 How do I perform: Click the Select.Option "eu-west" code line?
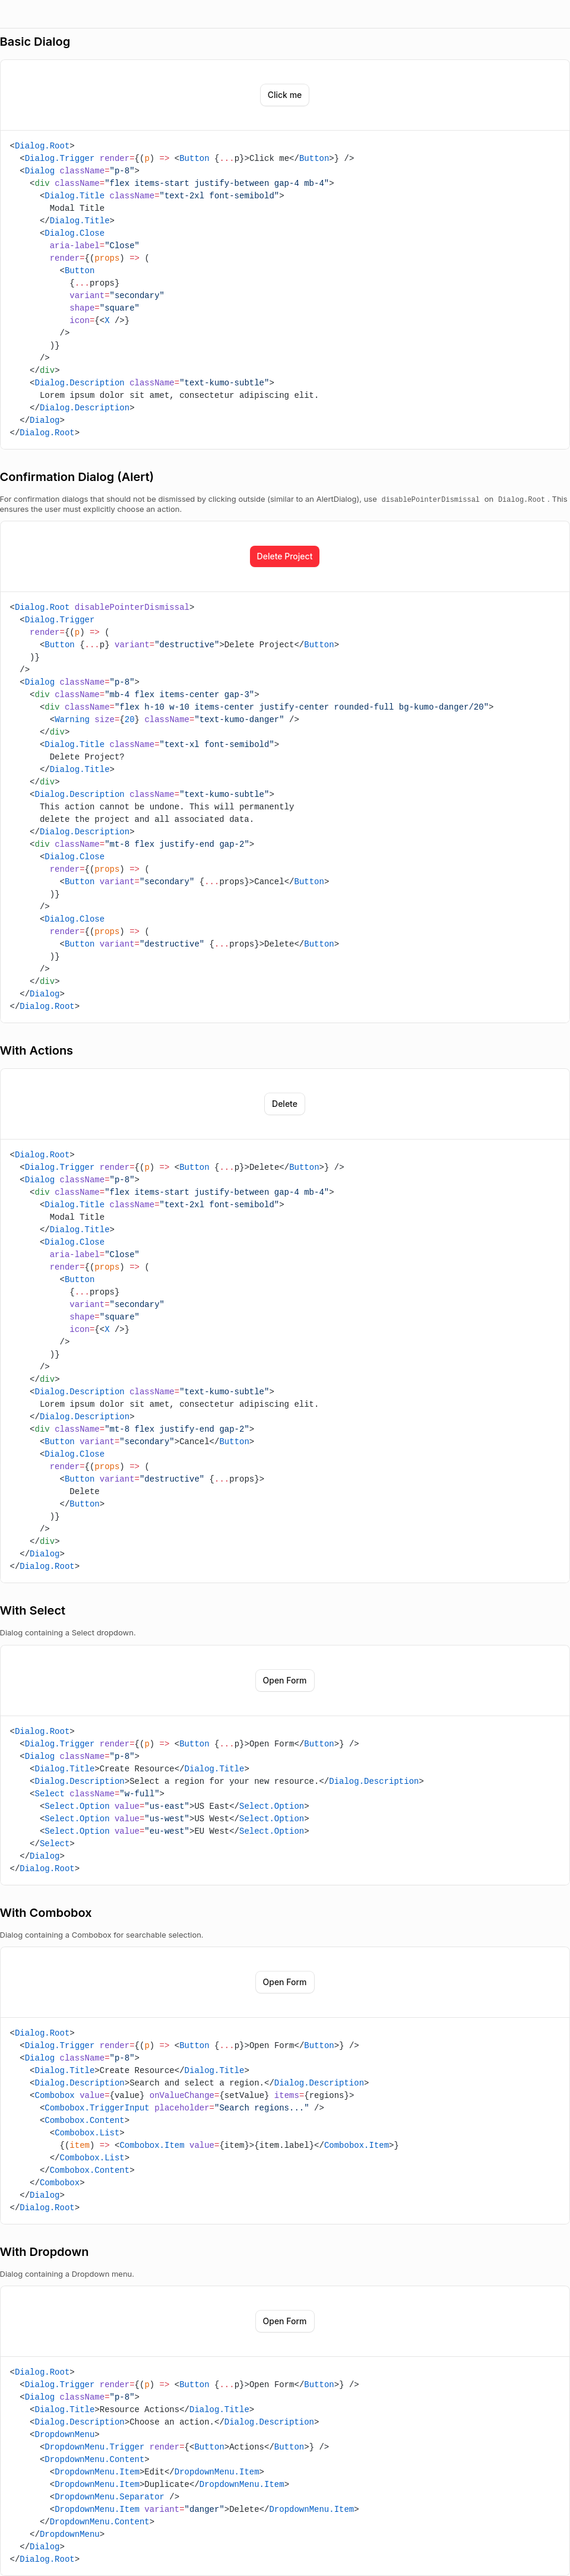pyautogui.click(x=174, y=1831)
